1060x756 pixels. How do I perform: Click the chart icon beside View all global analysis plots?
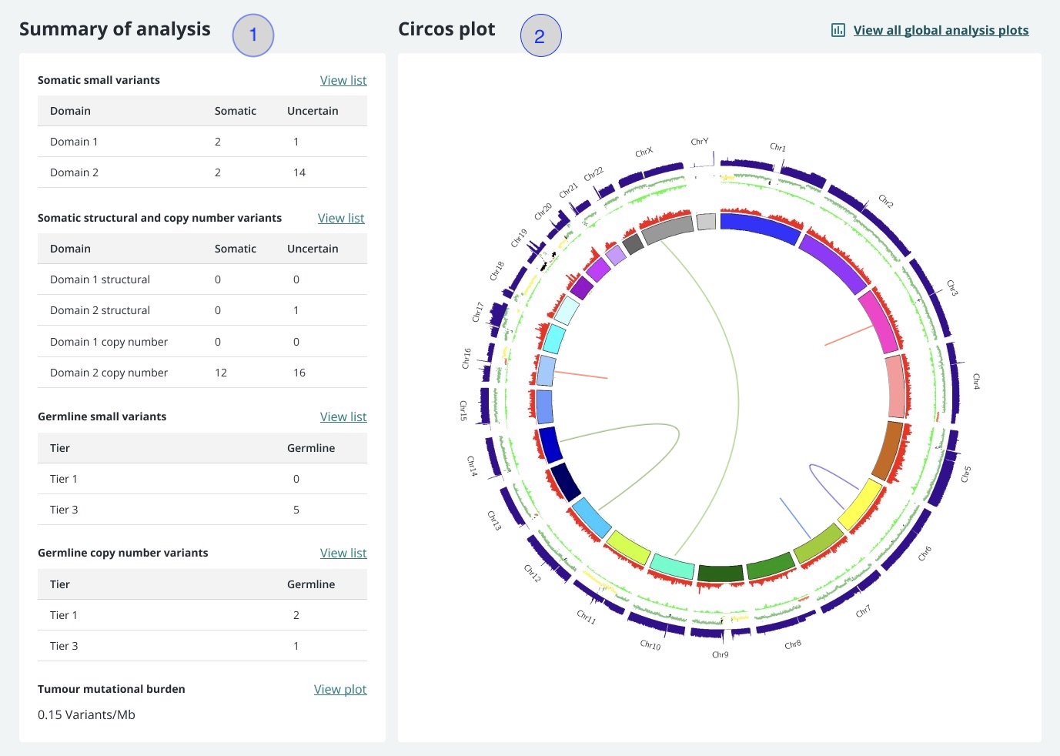coord(838,30)
